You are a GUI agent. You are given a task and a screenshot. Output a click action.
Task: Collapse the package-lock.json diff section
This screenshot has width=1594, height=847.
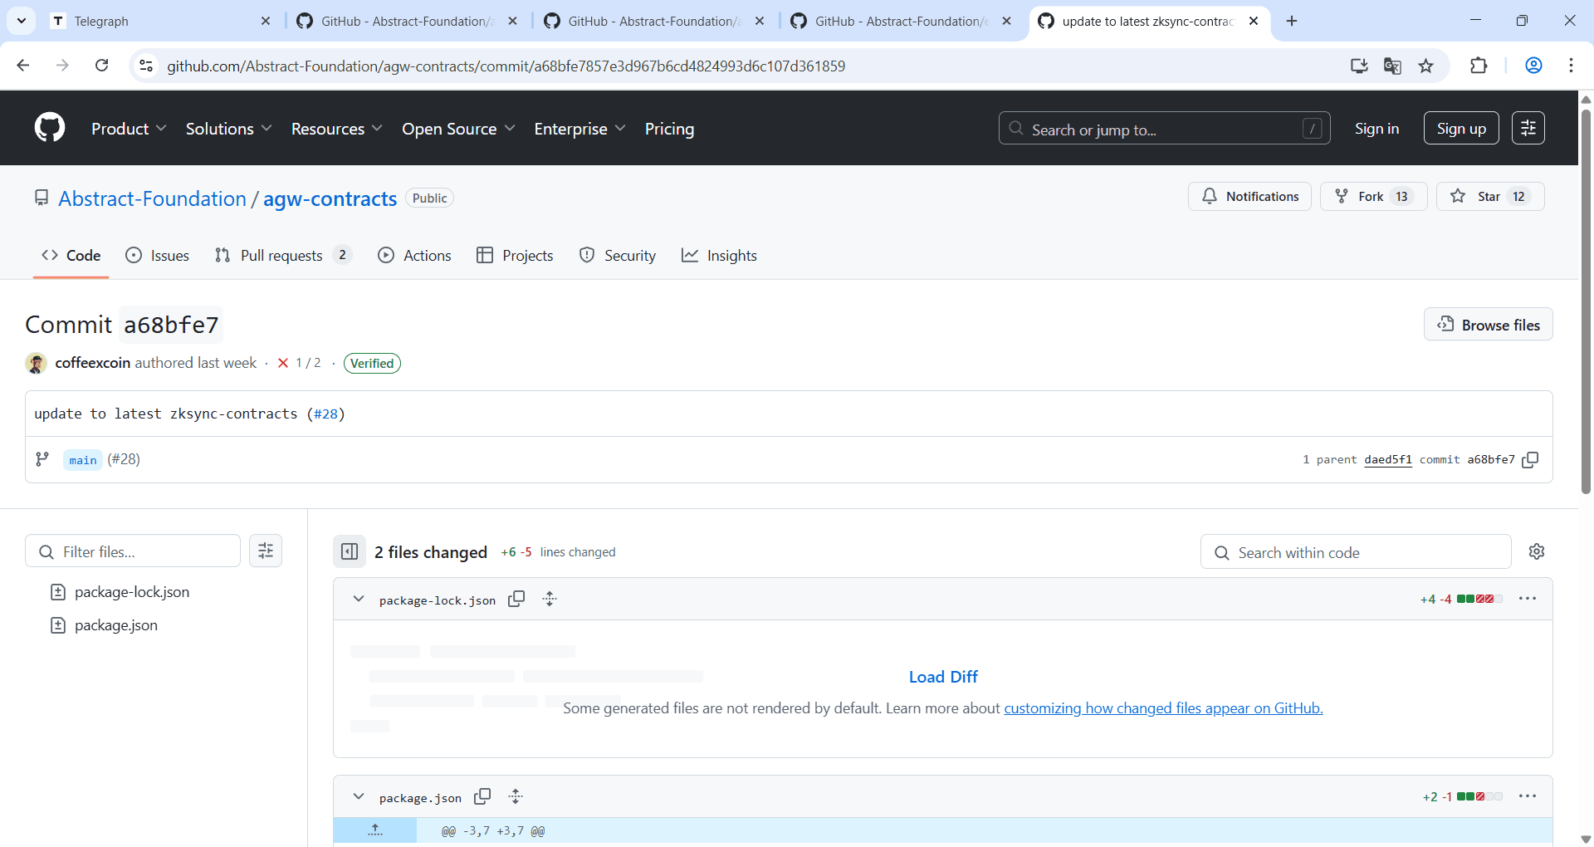(359, 599)
